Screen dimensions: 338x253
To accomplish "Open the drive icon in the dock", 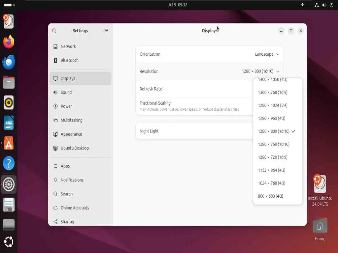I will [9, 225].
